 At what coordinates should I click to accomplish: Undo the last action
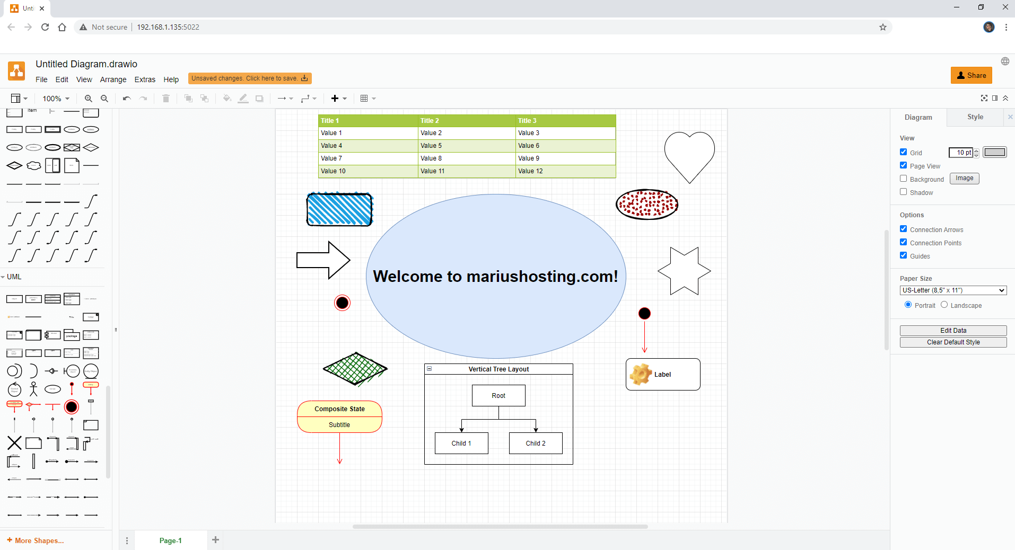[127, 99]
